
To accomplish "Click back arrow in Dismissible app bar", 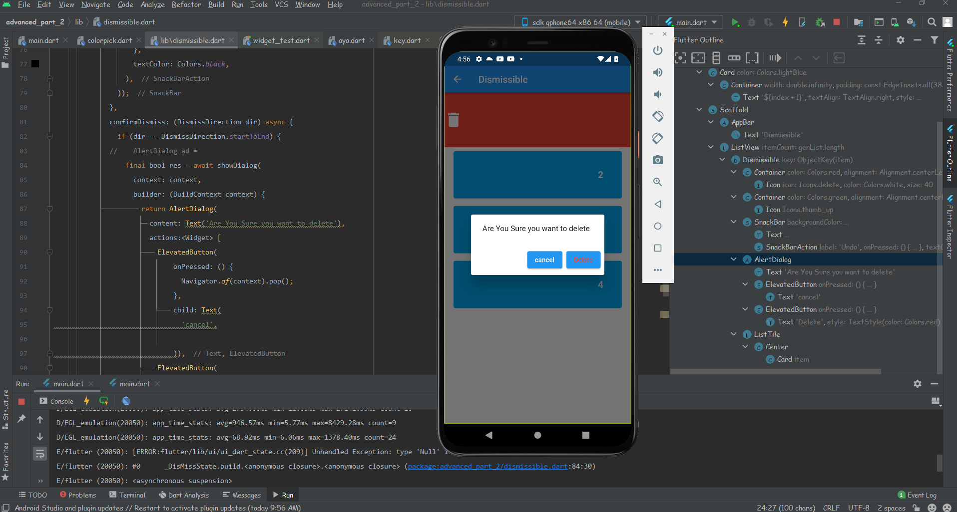I will point(458,79).
